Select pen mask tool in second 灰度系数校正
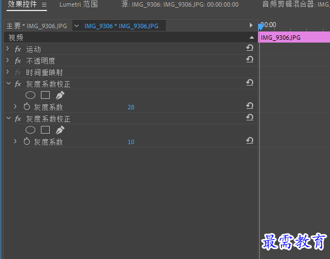Viewport: 330px width, 259px height. pos(60,130)
